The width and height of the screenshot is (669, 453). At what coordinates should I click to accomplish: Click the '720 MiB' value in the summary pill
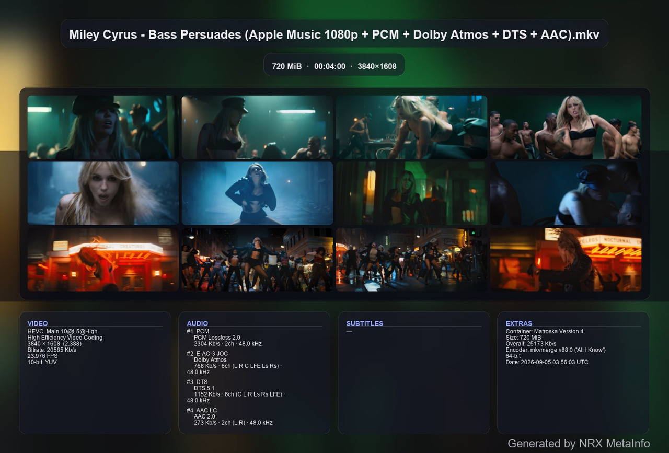pos(287,66)
